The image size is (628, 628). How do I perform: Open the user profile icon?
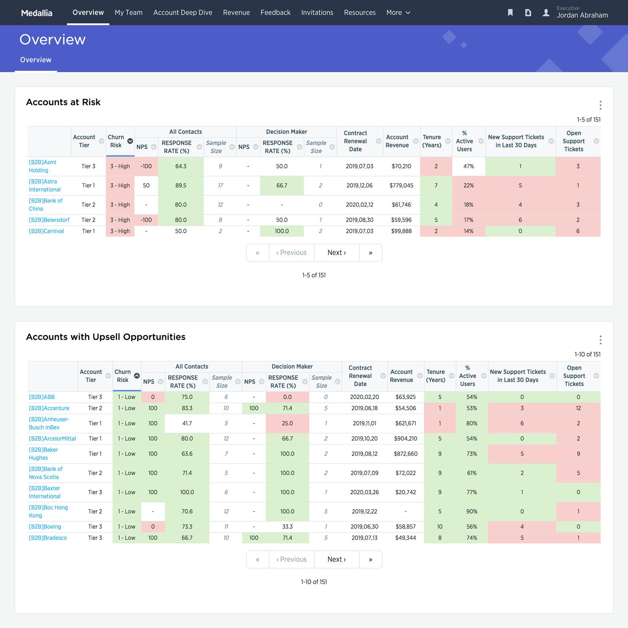point(546,12)
